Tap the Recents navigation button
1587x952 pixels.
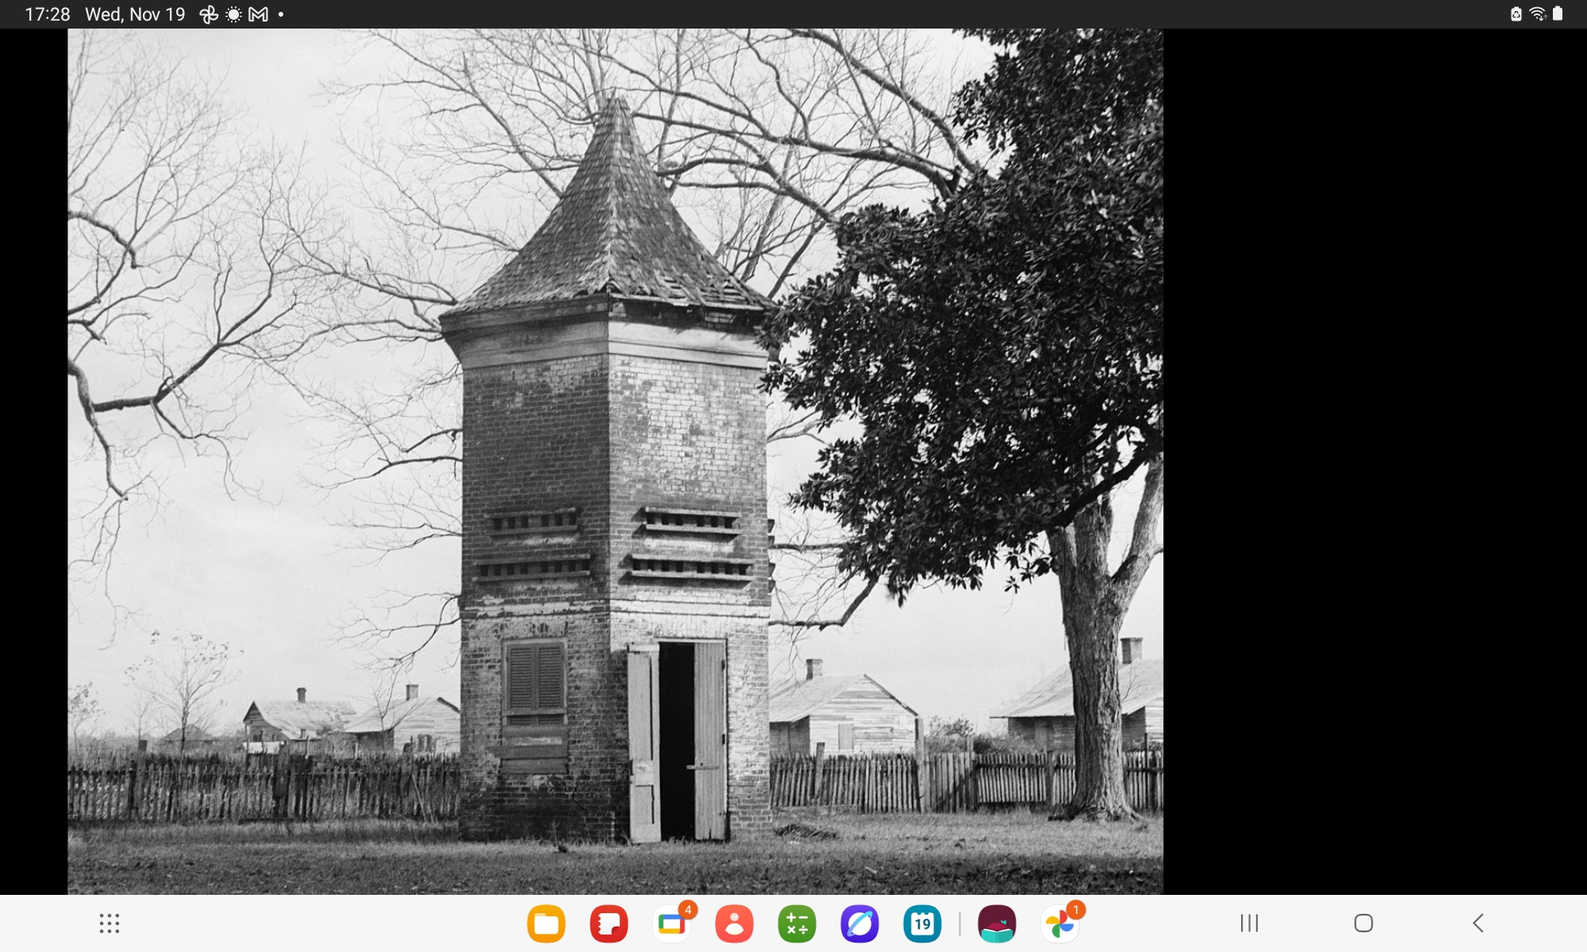(1249, 923)
